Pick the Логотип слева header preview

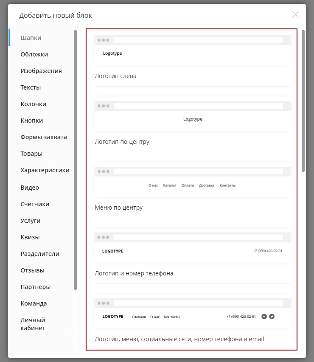pos(192,51)
